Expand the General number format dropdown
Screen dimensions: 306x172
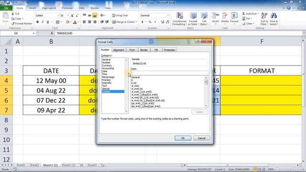168,15
